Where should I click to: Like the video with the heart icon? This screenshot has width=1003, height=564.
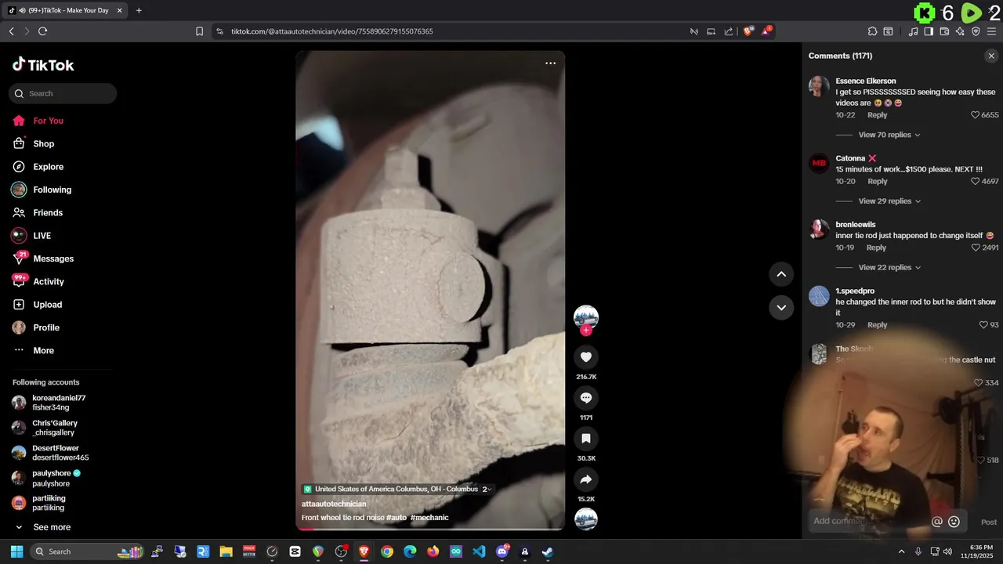coord(585,357)
